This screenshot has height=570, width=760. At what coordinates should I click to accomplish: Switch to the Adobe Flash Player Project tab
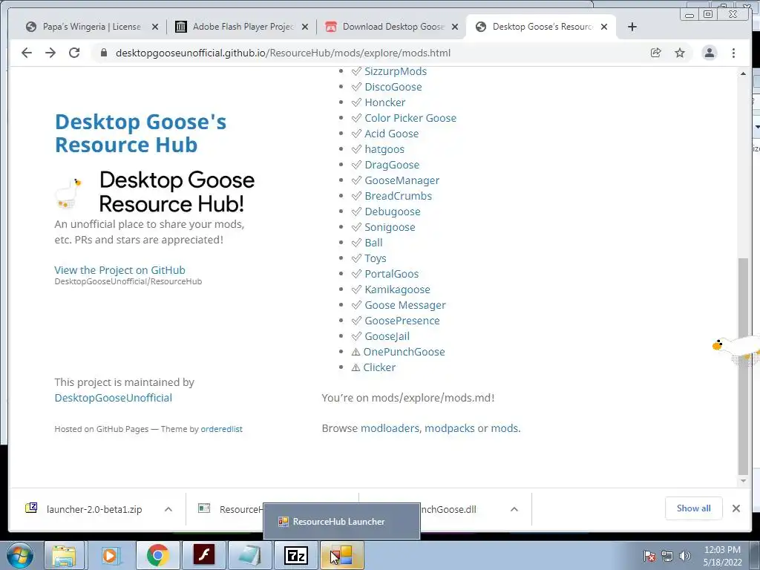coord(243,27)
